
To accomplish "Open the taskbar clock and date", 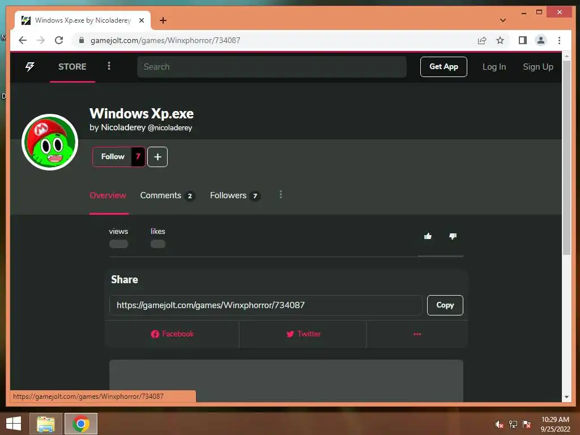I will coord(555,424).
